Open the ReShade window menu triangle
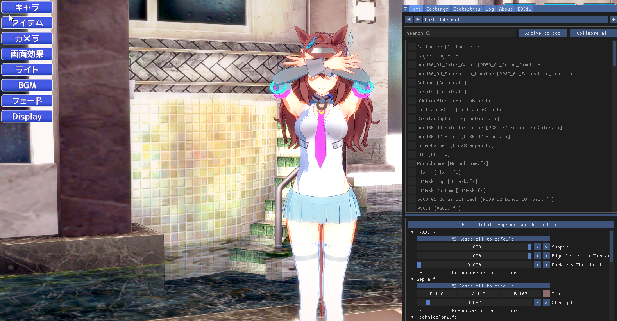The image size is (617, 321). pos(406,9)
